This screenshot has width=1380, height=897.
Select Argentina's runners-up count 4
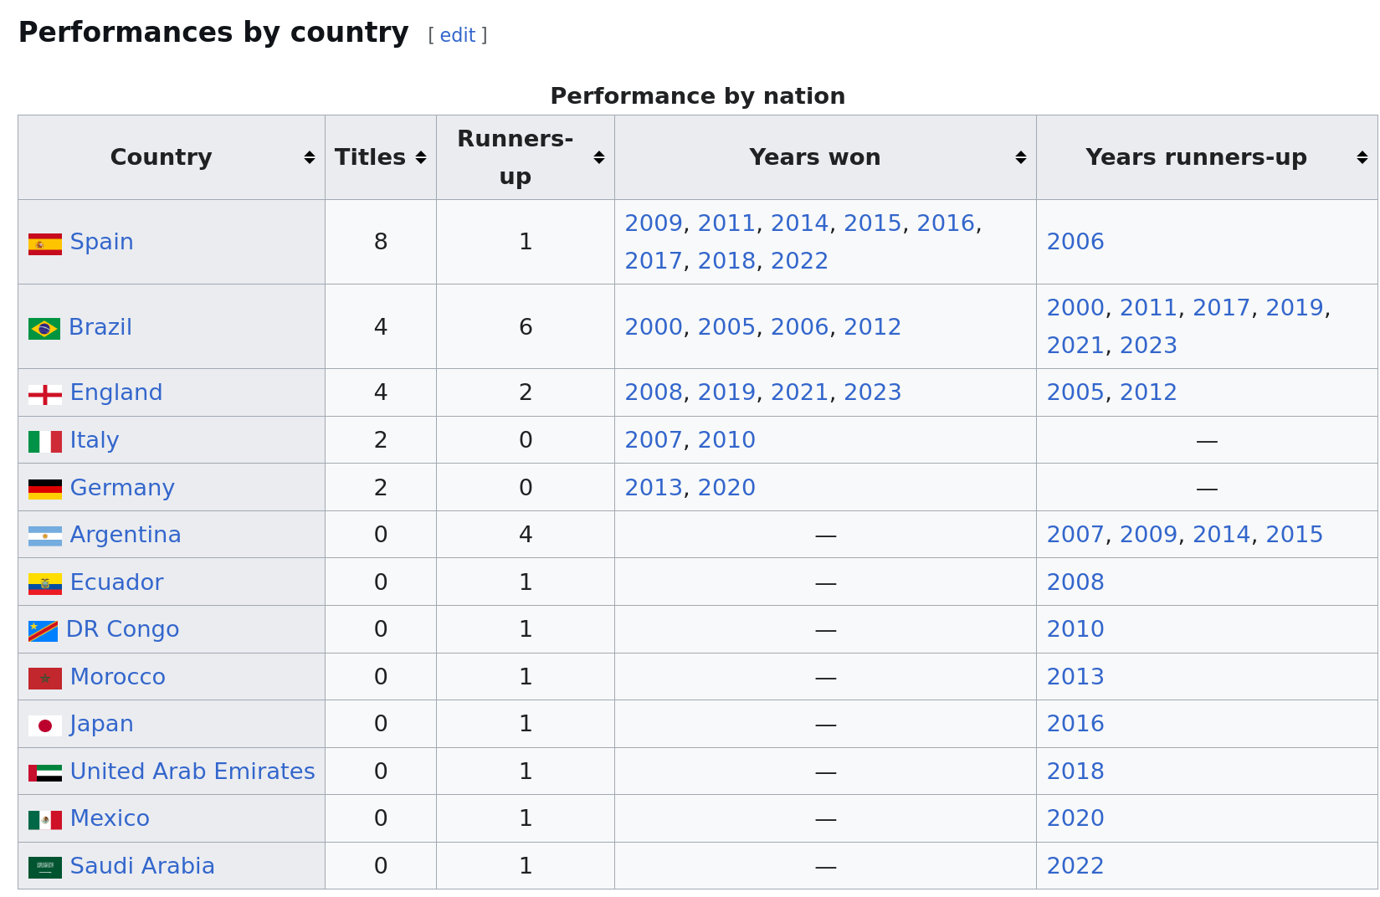click(x=526, y=535)
